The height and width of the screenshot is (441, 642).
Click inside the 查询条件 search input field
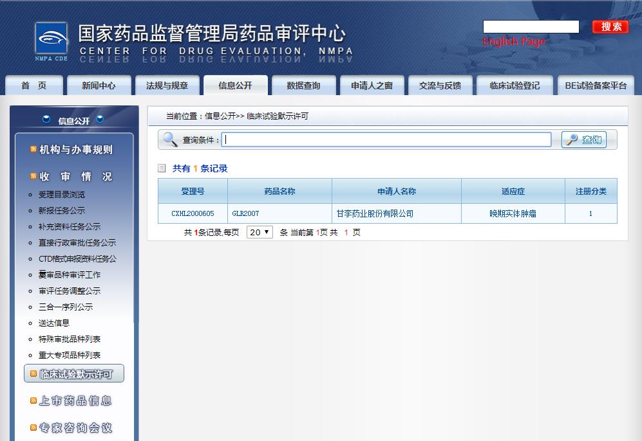[386, 139]
